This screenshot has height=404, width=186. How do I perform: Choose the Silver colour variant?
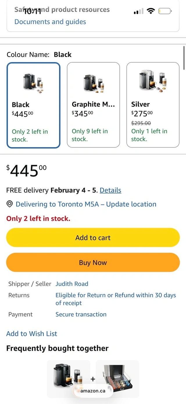(153, 105)
